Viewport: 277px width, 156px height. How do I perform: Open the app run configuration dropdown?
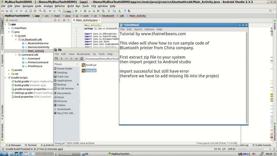click(x=68, y=11)
